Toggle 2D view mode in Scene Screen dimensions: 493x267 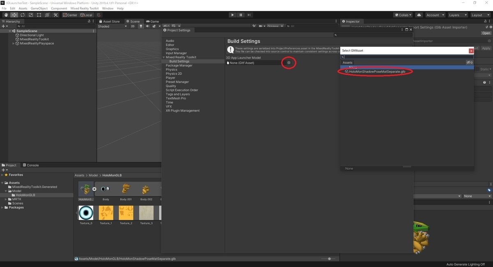click(x=133, y=26)
